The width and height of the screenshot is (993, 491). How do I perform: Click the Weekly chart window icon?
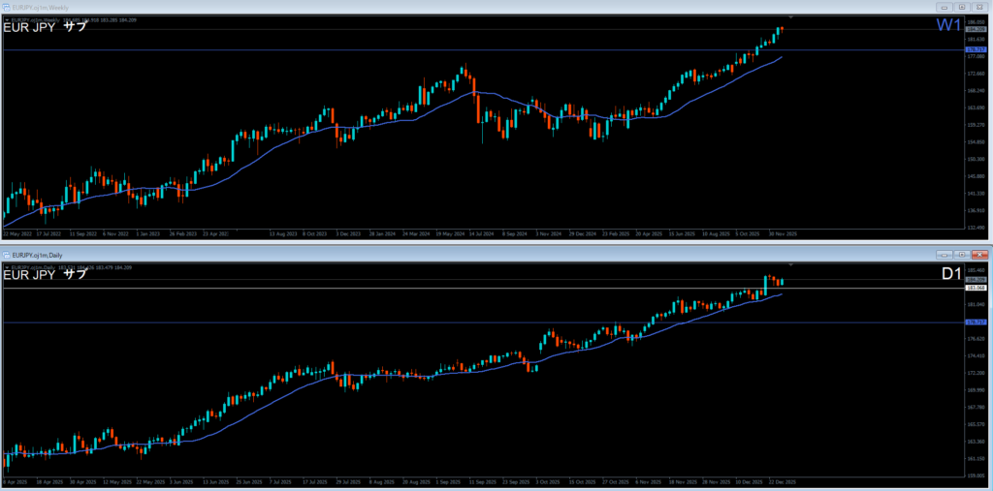coord(9,7)
